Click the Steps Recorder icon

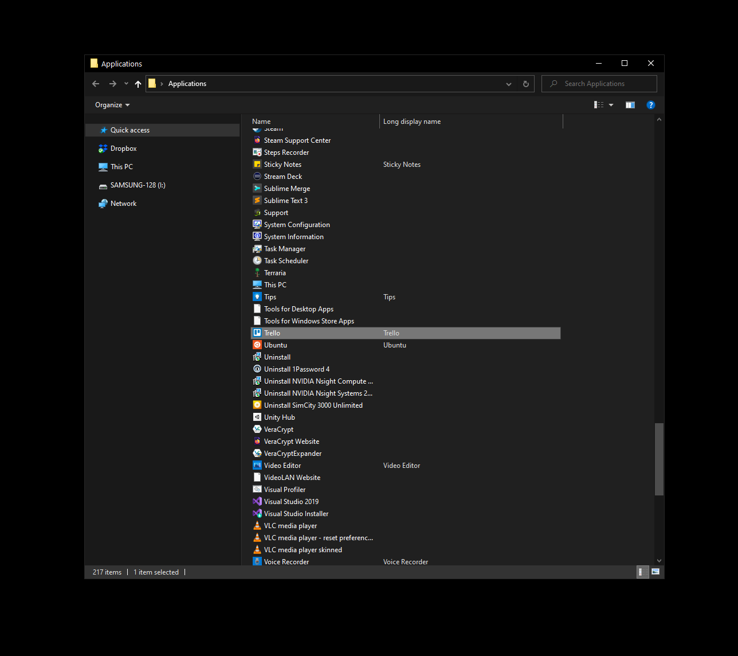257,153
